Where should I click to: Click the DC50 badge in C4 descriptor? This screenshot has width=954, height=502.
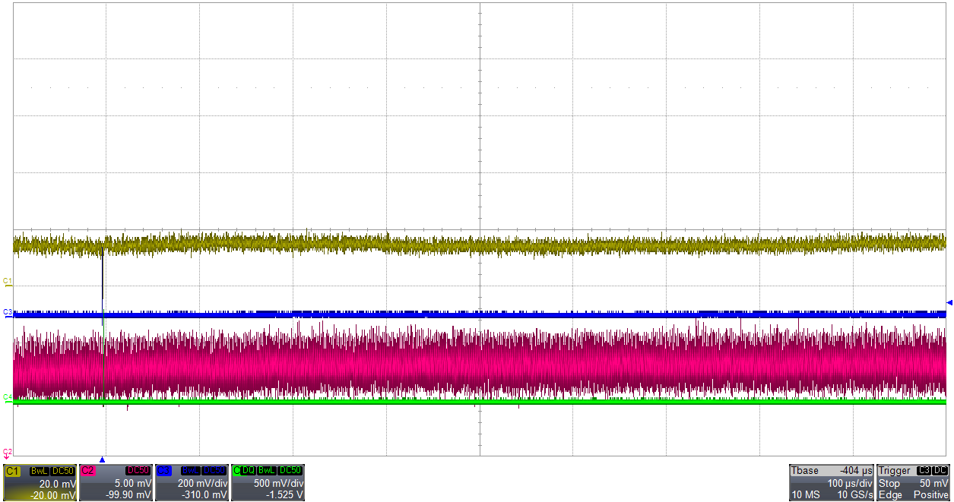coord(290,471)
